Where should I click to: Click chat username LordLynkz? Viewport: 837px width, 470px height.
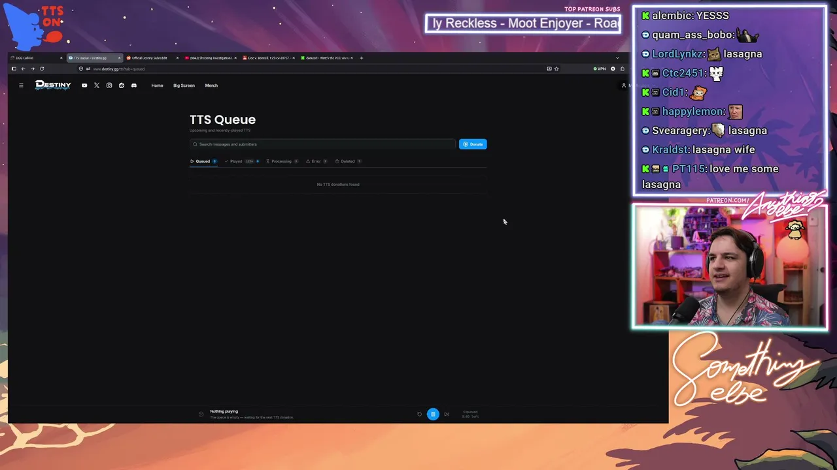tap(677, 54)
